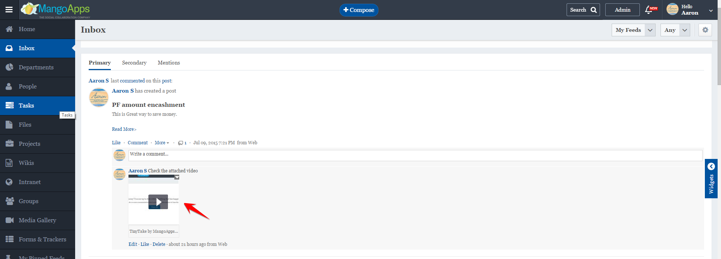Click the Departments pie chart icon

coord(9,67)
